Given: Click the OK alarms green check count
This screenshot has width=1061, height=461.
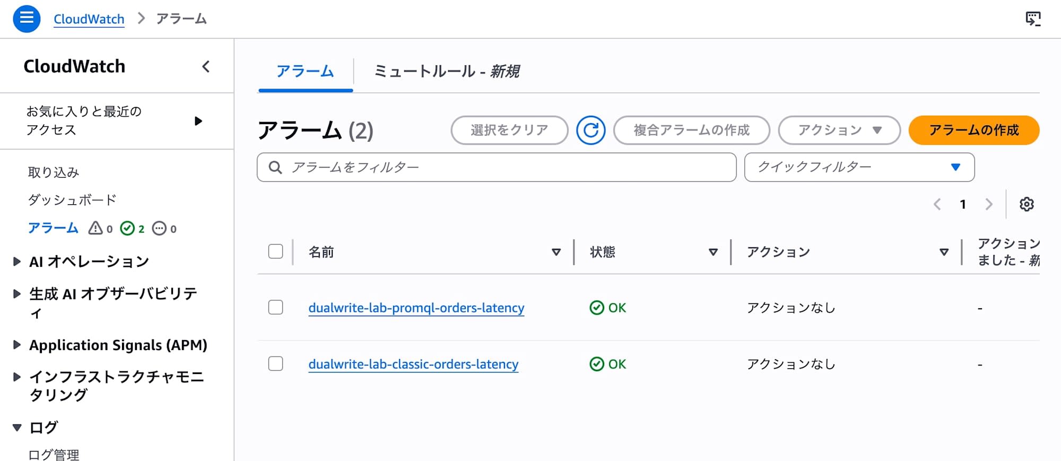Looking at the screenshot, I should 132,228.
